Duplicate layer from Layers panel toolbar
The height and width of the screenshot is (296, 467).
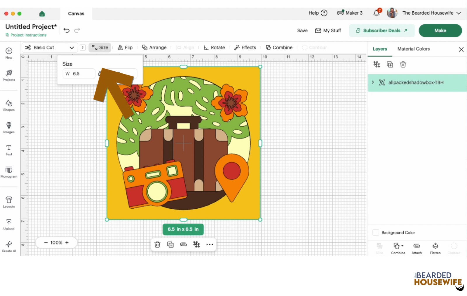point(390,64)
